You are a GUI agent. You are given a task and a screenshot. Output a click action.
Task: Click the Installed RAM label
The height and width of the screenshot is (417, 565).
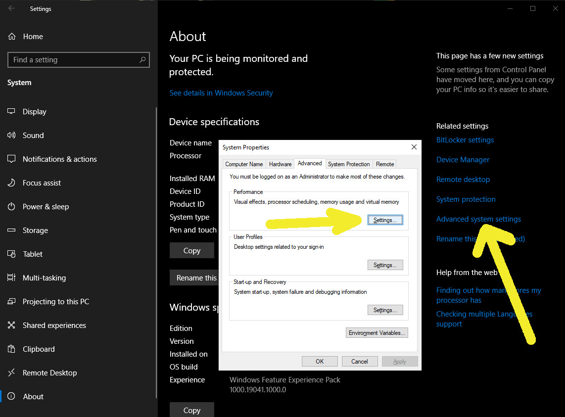point(192,179)
